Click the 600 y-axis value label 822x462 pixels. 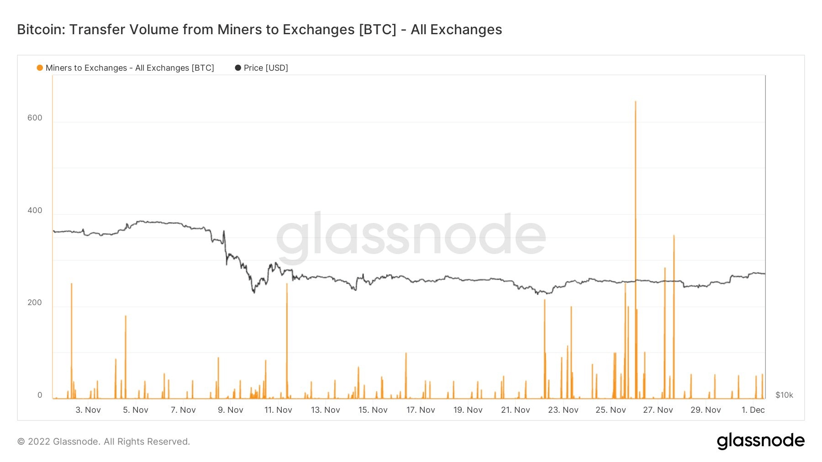click(35, 118)
